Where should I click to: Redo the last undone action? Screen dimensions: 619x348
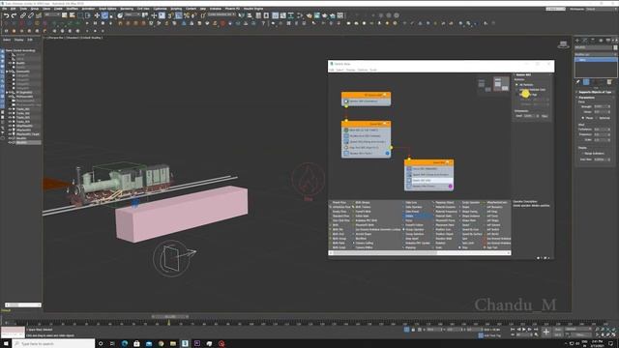pyautogui.click(x=14, y=15)
